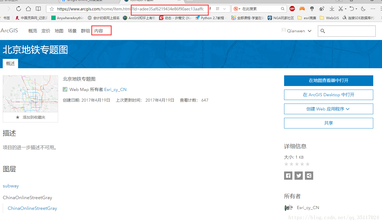This screenshot has height=223, width=382.
Task: Open the WebGIS bookmark folder
Action: tap(329, 18)
